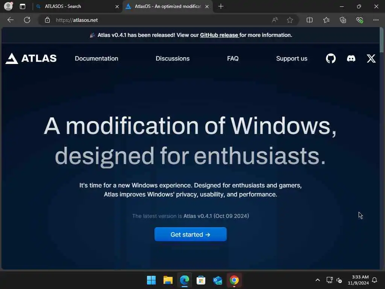The image size is (385, 289).
Task: Open the Documentation menu item
Action: (x=97, y=58)
